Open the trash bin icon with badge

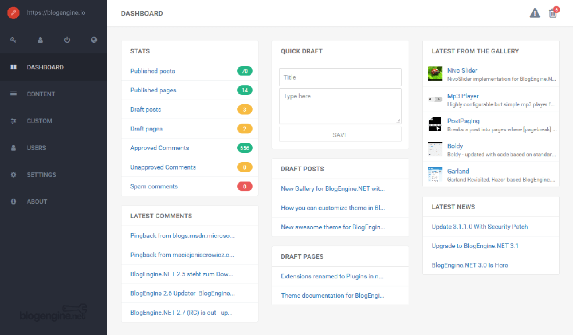(x=552, y=13)
